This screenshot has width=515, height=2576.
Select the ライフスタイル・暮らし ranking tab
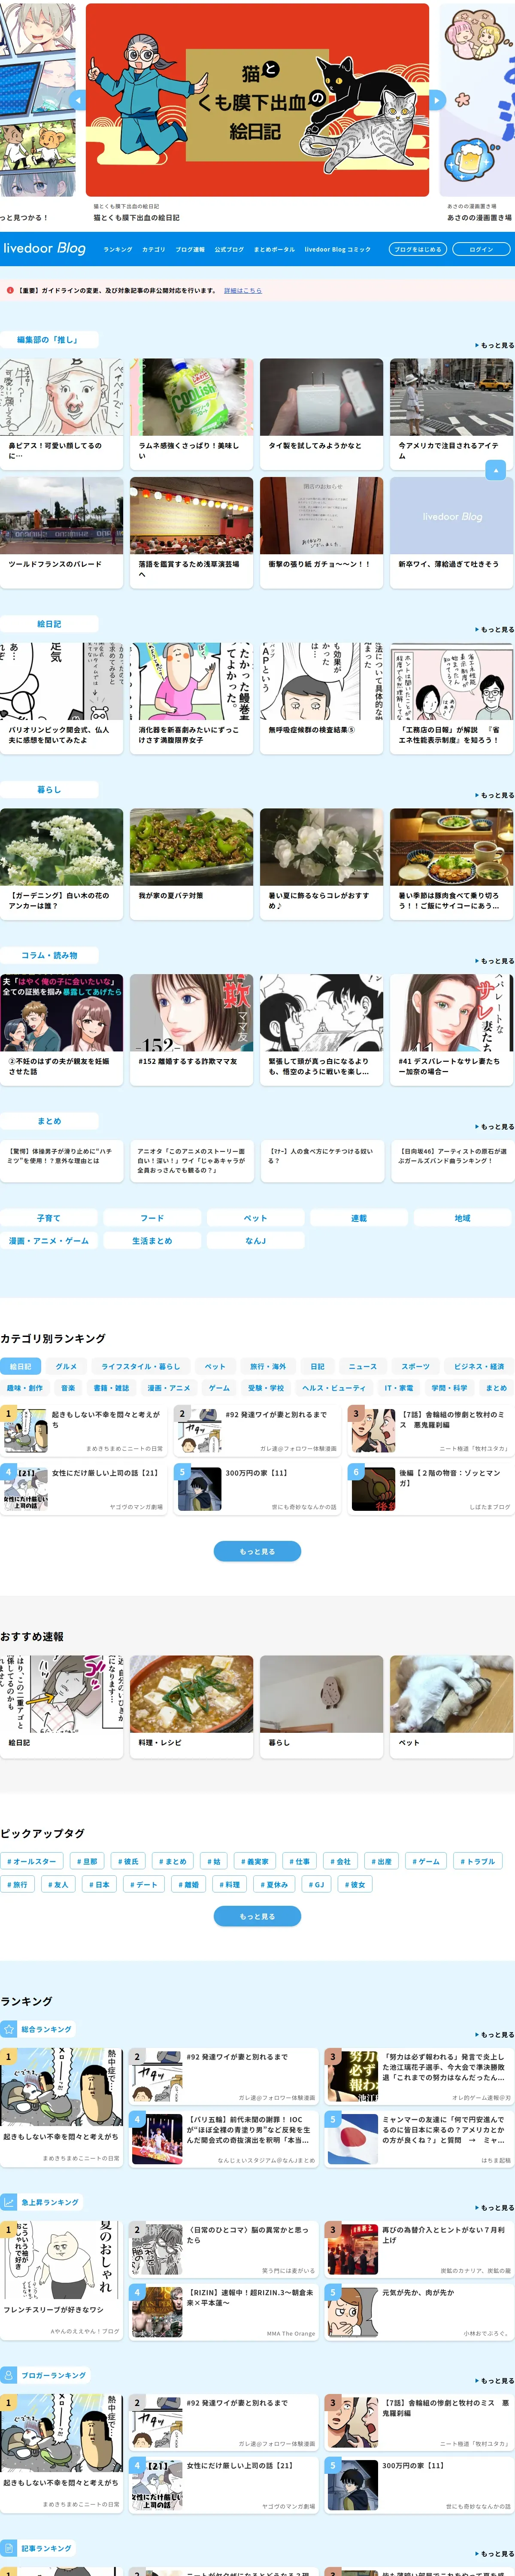coord(141,1366)
